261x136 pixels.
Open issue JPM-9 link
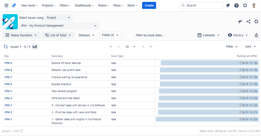coord(8,63)
